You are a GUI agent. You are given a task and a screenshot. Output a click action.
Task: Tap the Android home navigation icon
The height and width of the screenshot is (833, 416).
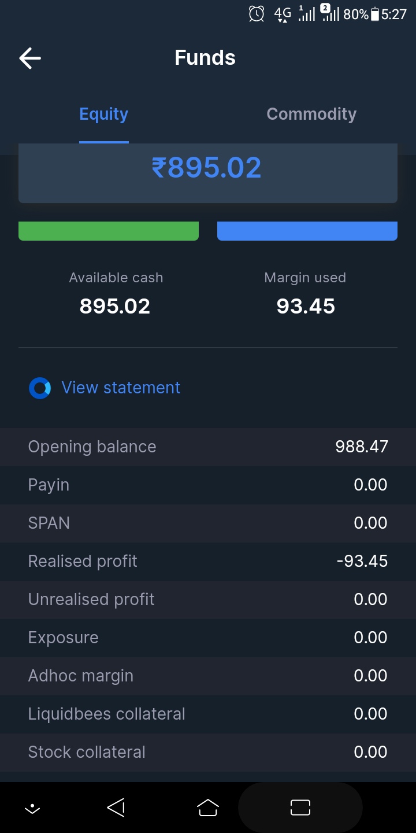(208, 808)
